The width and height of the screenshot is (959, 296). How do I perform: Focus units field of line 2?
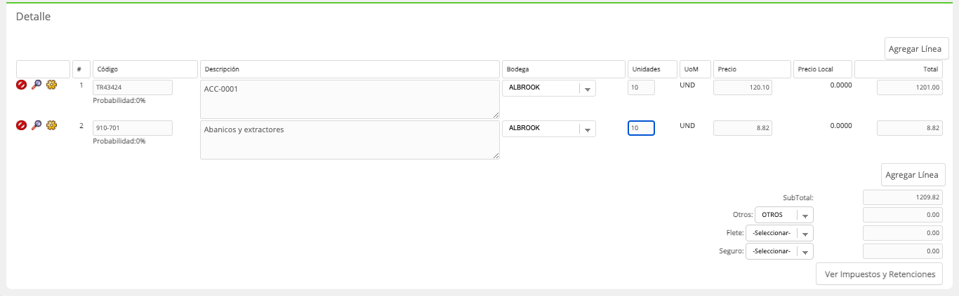pos(641,128)
